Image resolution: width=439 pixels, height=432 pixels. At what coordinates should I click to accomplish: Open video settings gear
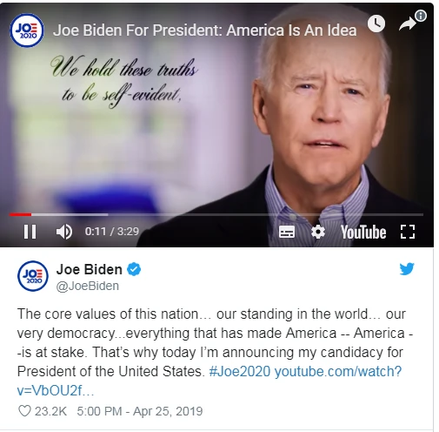tap(318, 232)
